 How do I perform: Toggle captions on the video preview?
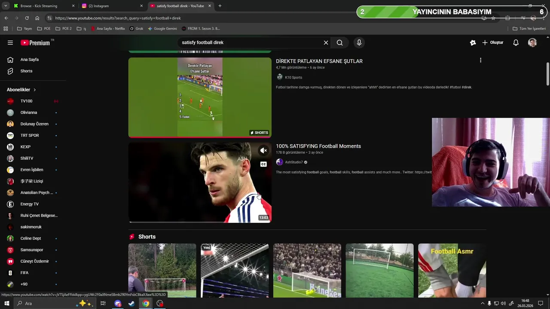[x=263, y=164]
